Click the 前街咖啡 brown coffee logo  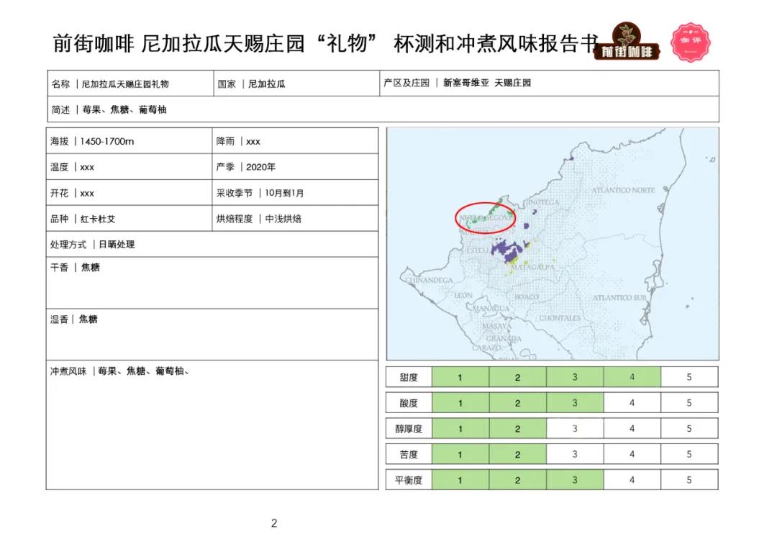point(627,43)
